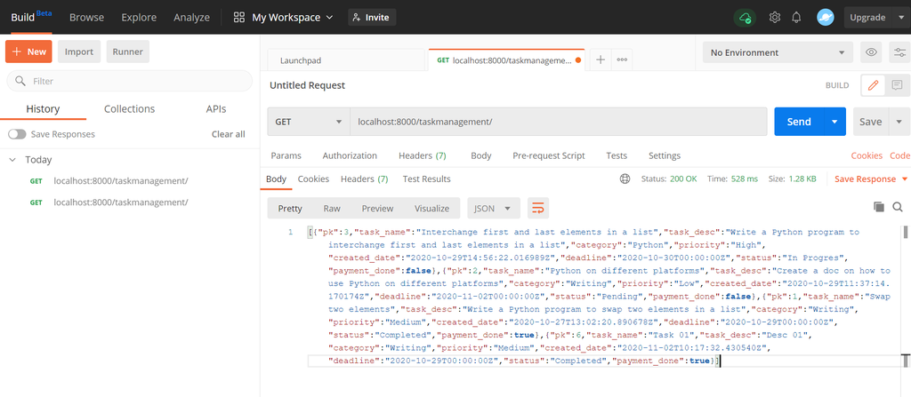Open the notifications bell icon

click(x=796, y=18)
